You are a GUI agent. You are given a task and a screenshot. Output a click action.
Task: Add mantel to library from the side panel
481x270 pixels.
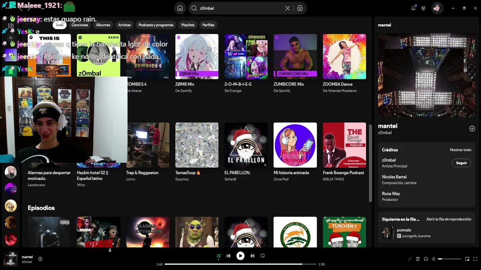pos(472,129)
